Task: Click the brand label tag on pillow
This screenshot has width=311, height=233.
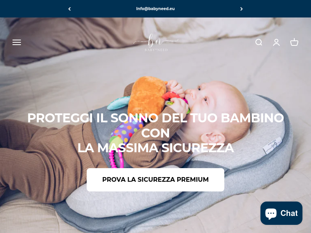Action: (x=273, y=146)
